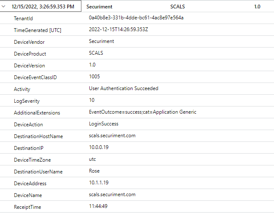Select the DeviceAddress value 10.1.1.19
Viewport: 274px width, 213px height.
click(x=99, y=183)
